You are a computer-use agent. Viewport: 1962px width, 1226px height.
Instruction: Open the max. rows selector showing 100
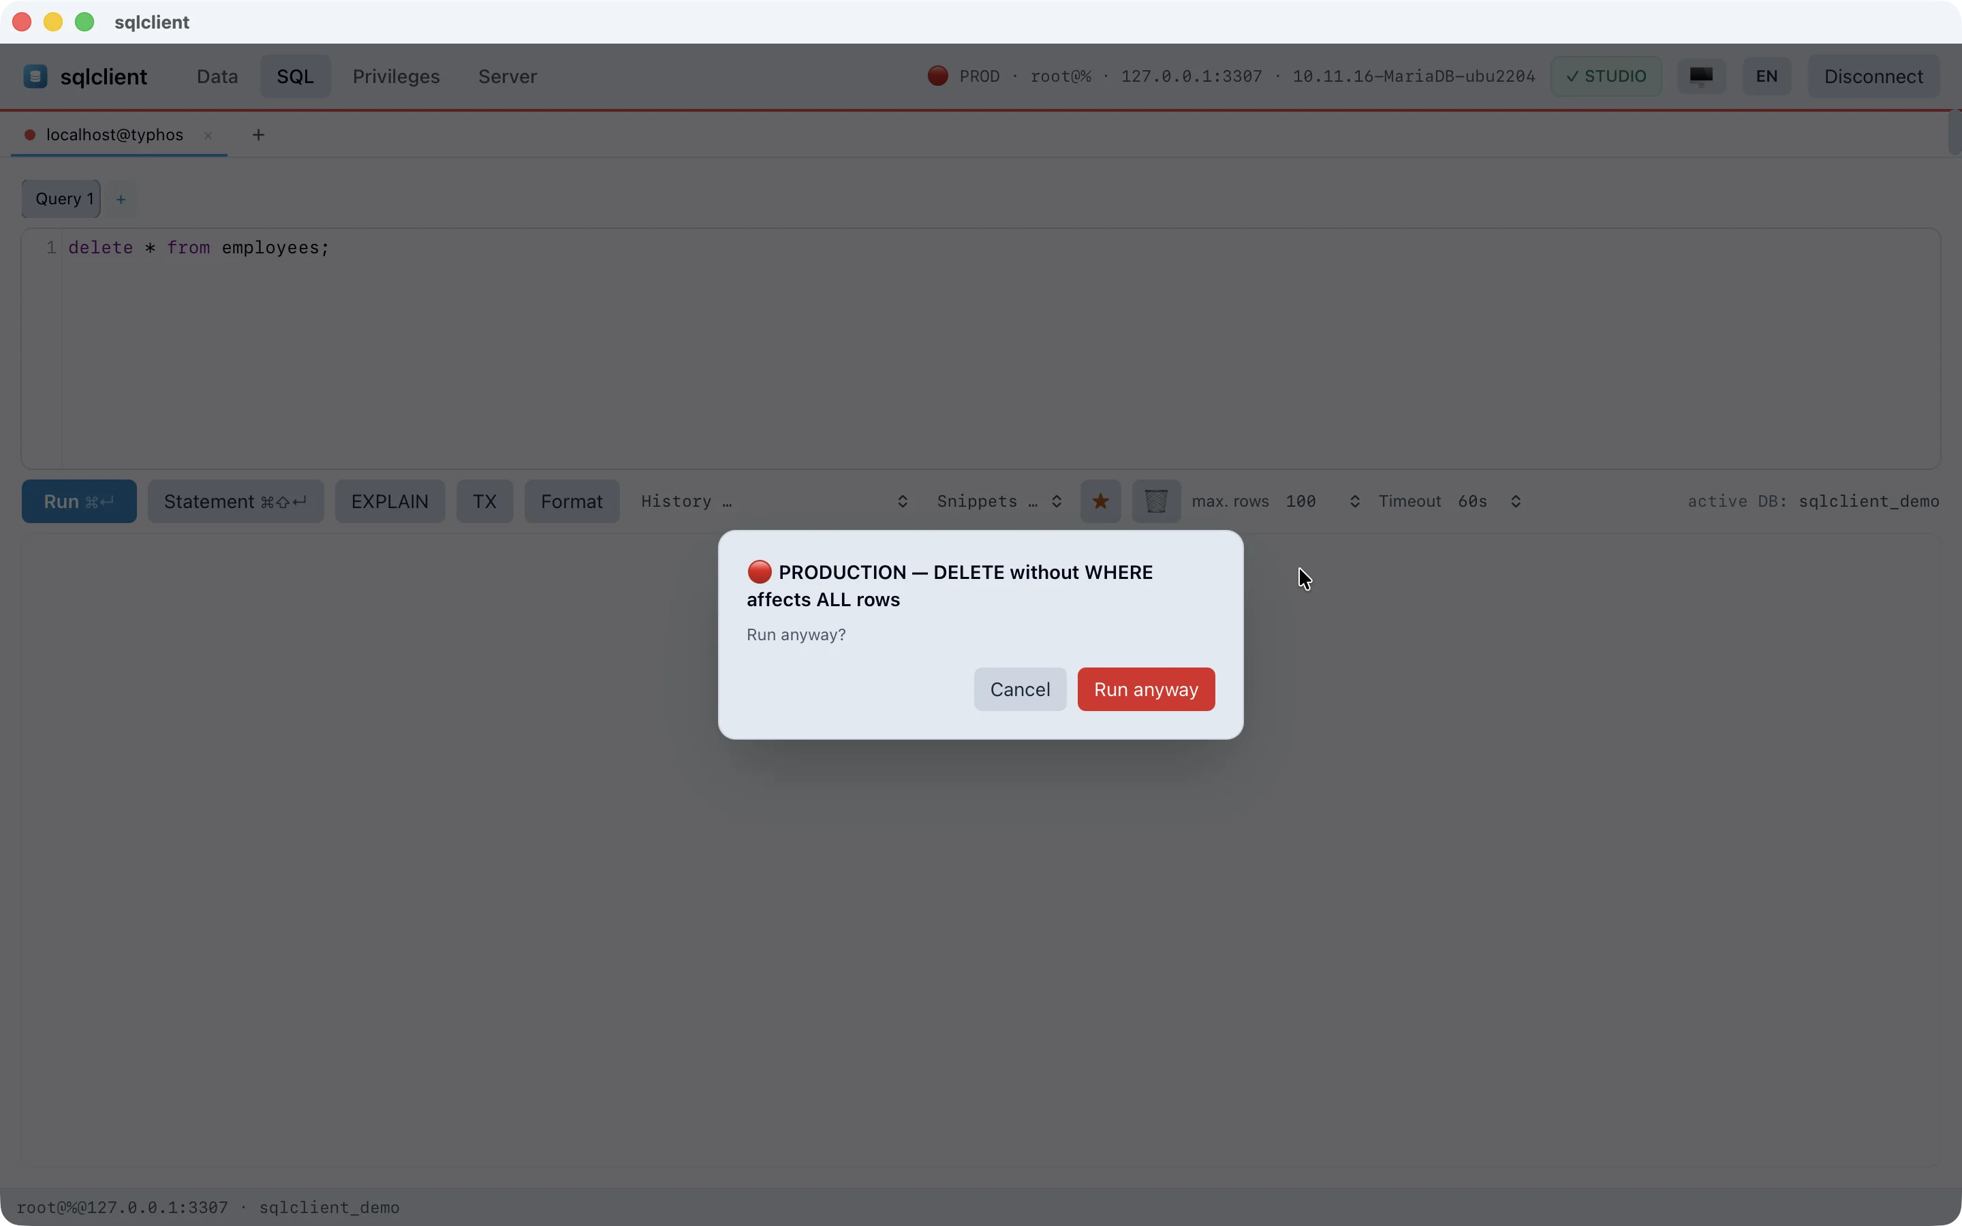[x=1322, y=501]
